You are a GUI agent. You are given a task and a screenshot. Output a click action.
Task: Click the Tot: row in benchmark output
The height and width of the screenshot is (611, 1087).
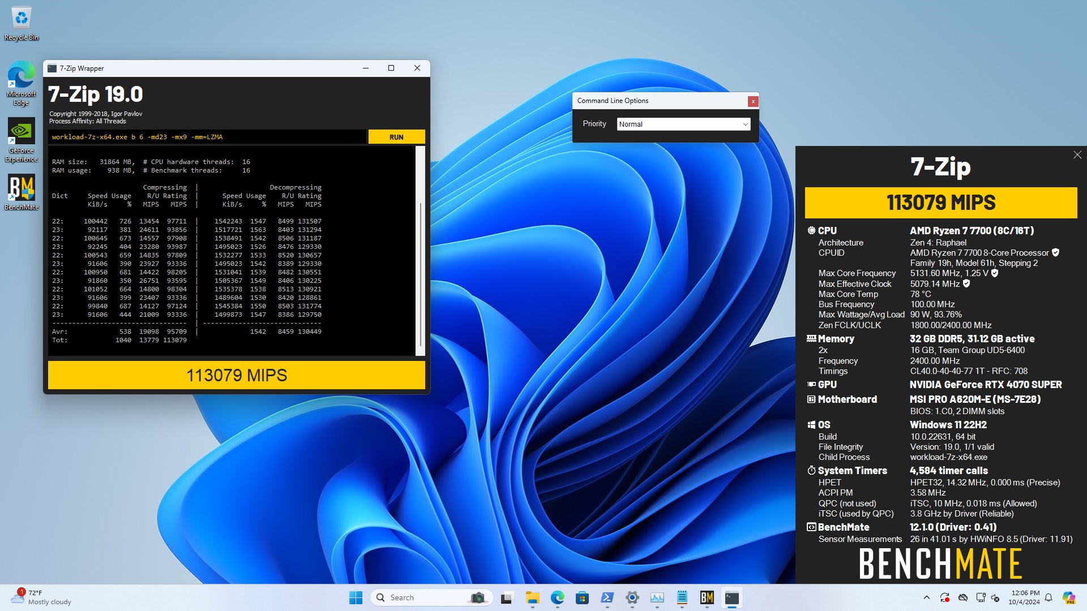(119, 340)
